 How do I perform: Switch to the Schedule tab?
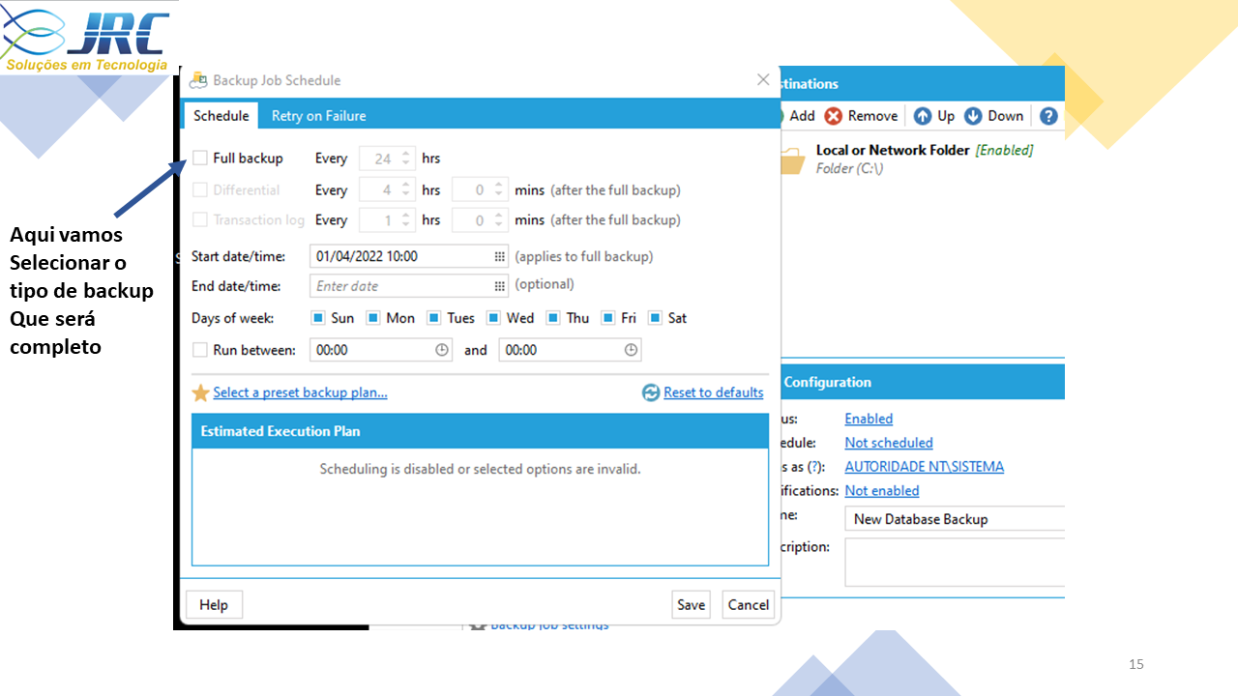[221, 115]
